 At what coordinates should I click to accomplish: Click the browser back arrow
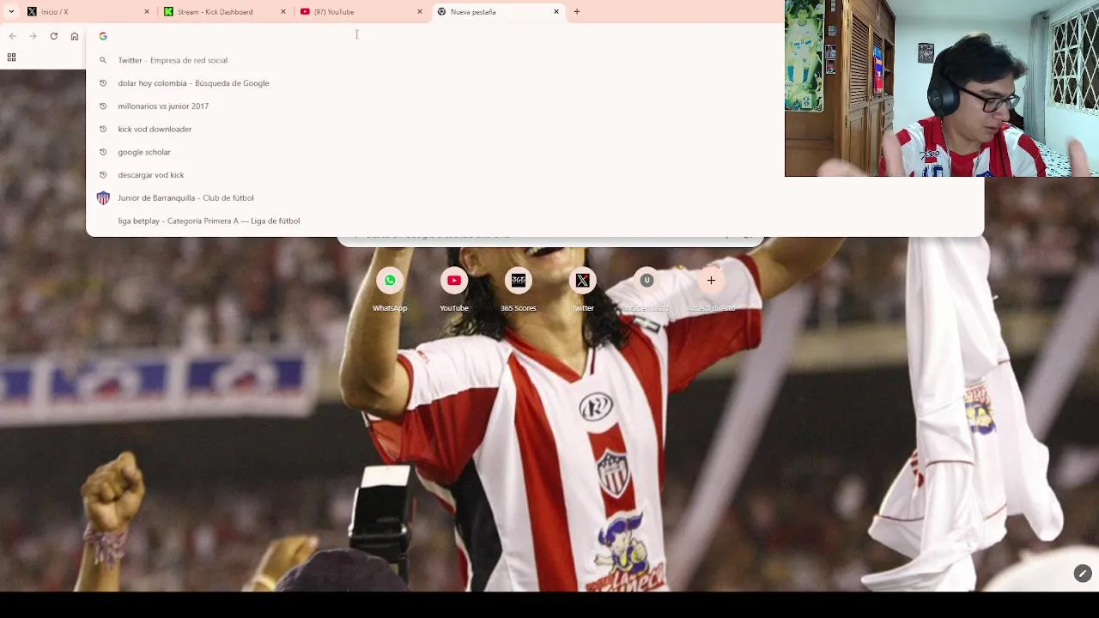click(x=12, y=36)
